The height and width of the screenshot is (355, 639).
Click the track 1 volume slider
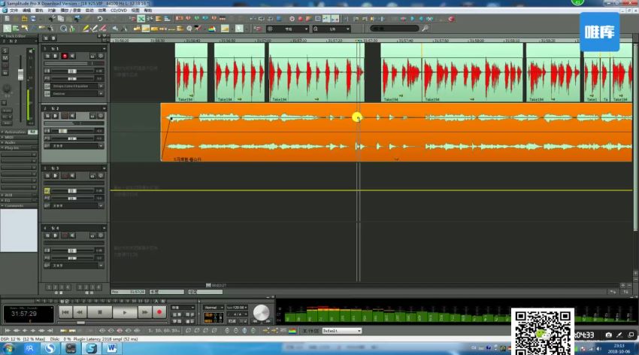coord(71,71)
